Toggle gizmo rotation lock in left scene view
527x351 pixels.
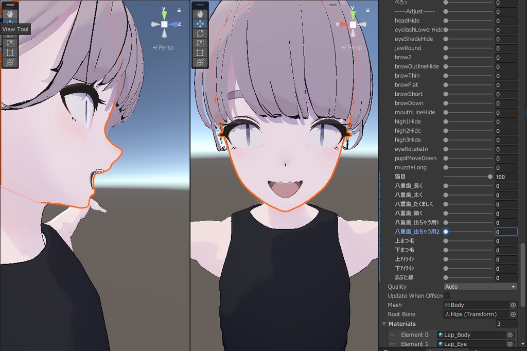(179, 10)
